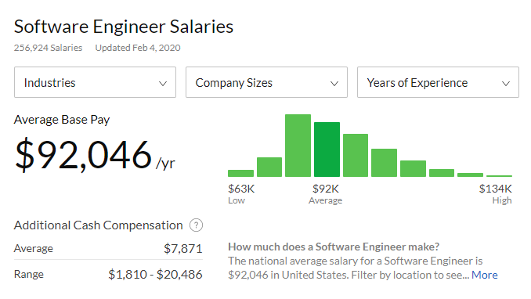Click the $63K Low label
This screenshot has height=299, width=531.
pos(241,193)
